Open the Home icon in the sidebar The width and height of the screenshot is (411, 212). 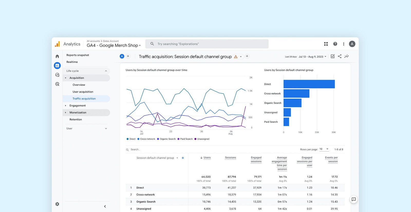tap(57, 56)
